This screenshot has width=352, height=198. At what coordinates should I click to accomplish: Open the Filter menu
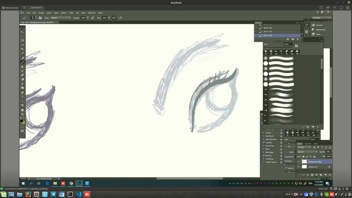(x=71, y=13)
